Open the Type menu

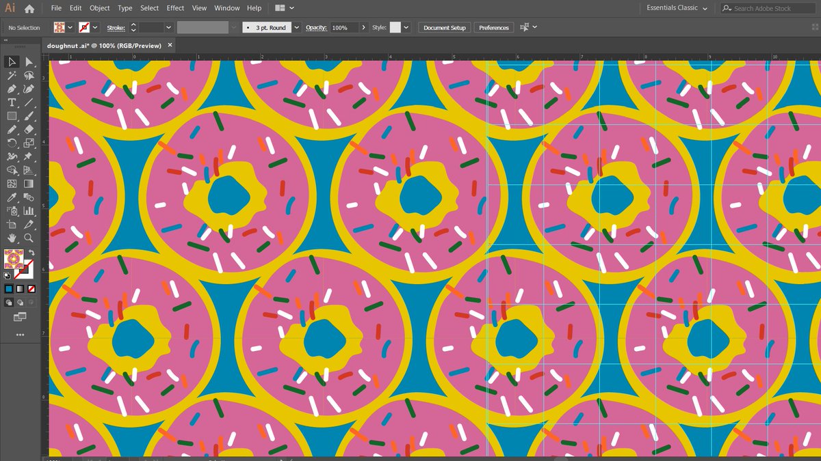[125, 8]
